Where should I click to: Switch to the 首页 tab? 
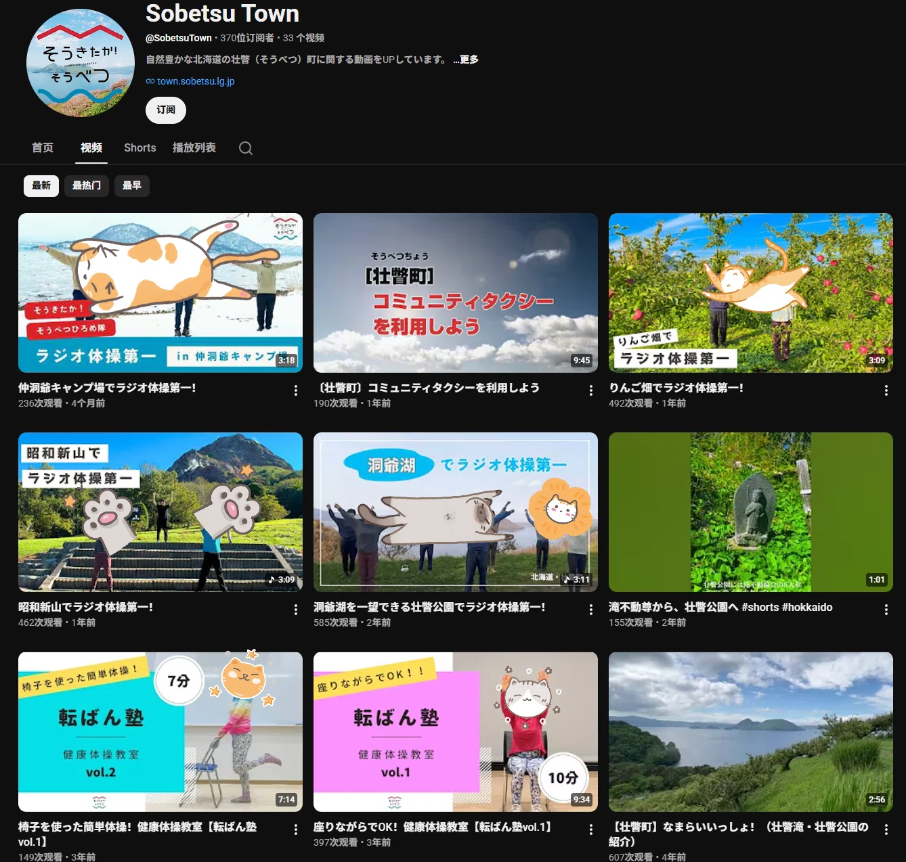point(43,148)
